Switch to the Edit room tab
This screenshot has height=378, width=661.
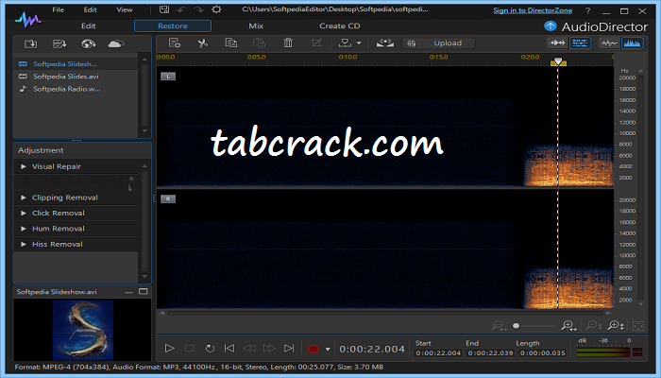coord(89,26)
